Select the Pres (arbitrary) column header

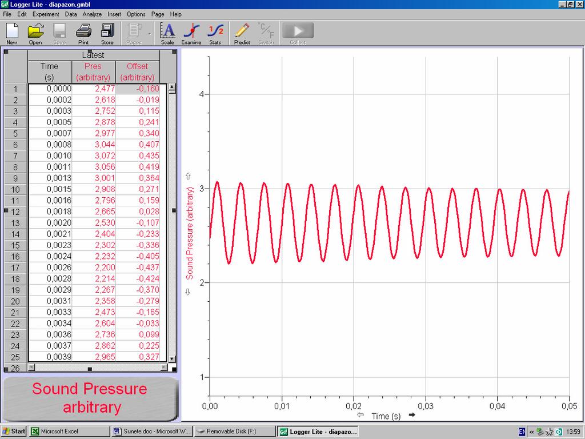click(x=93, y=71)
